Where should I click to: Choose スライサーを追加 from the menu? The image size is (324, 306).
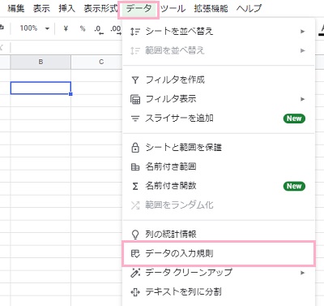coord(219,119)
